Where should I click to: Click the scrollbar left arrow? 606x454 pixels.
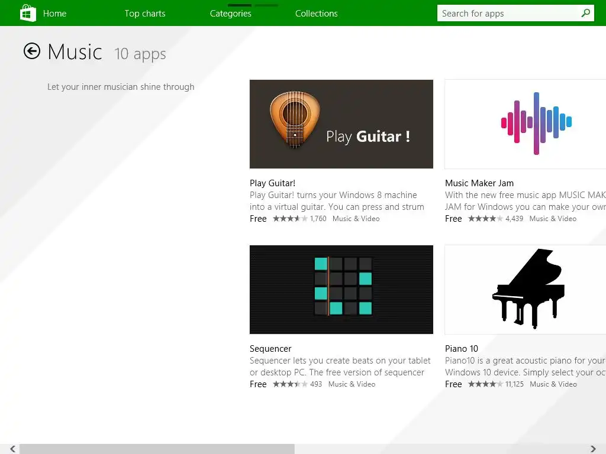point(13,449)
